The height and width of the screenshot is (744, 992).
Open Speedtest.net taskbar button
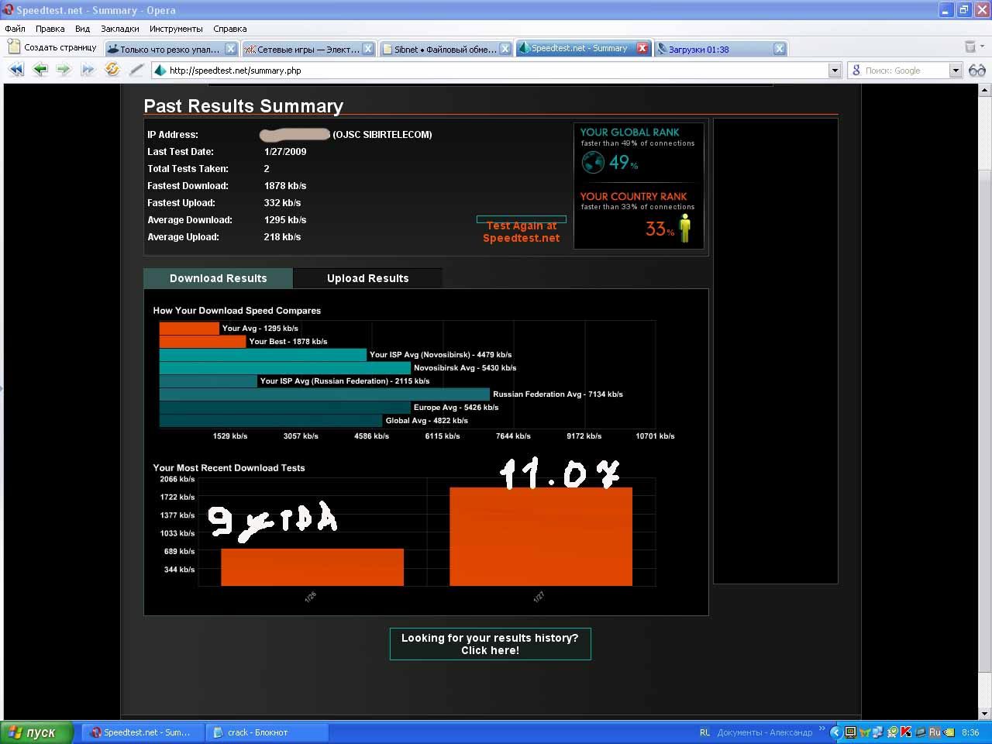point(142,732)
